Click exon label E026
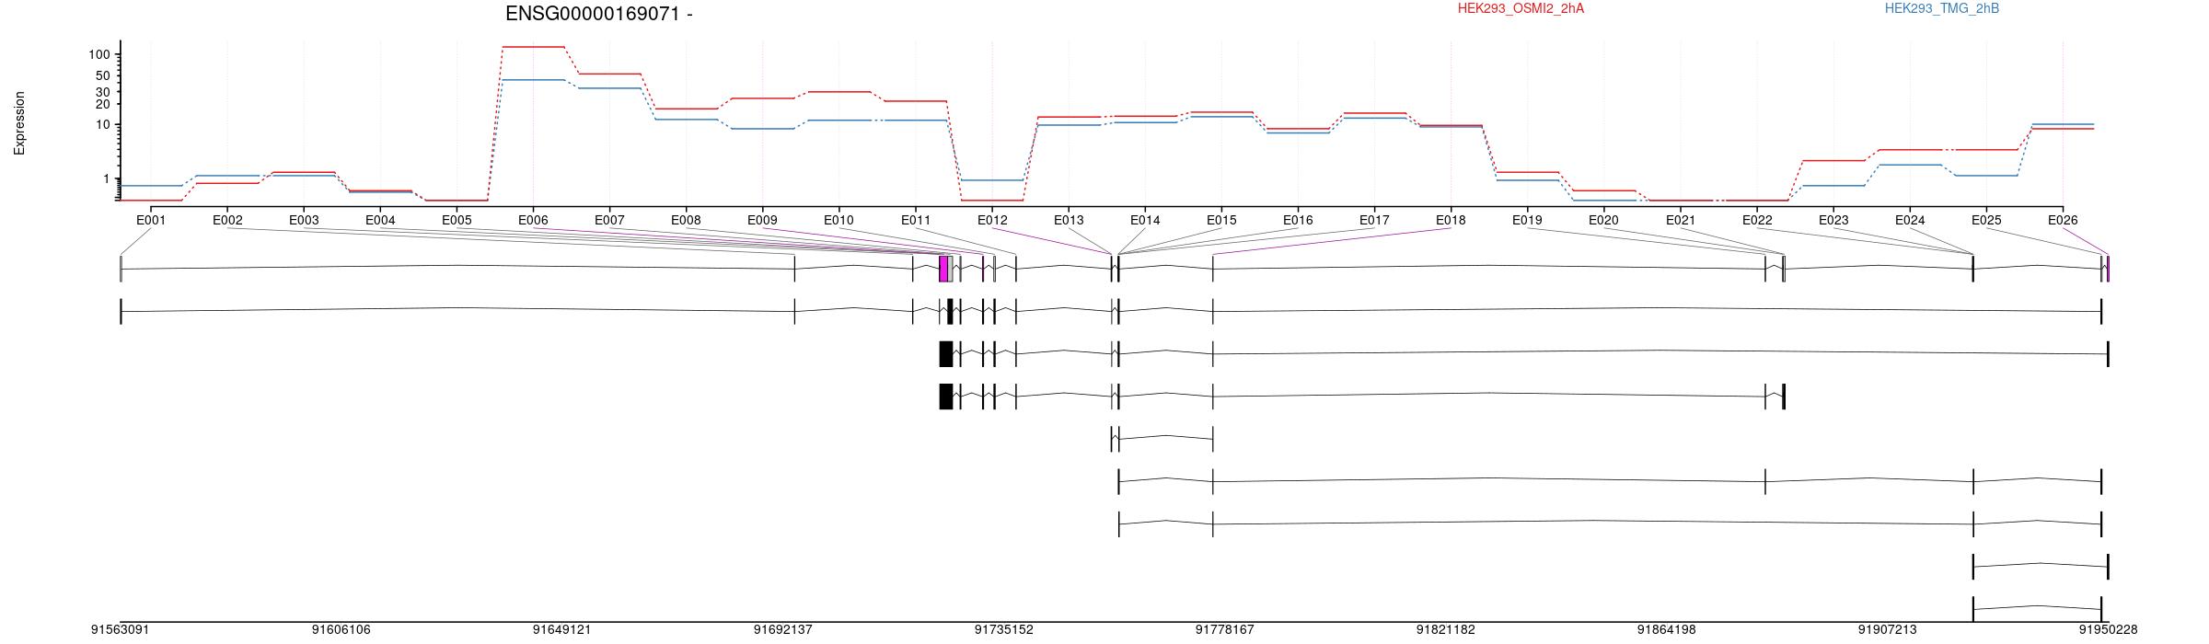 (x=2063, y=220)
